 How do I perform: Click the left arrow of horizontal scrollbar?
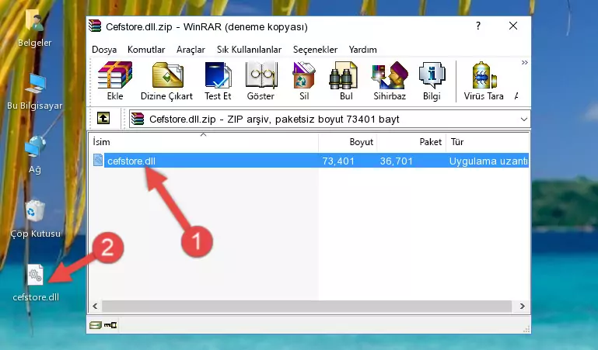[x=96, y=307]
